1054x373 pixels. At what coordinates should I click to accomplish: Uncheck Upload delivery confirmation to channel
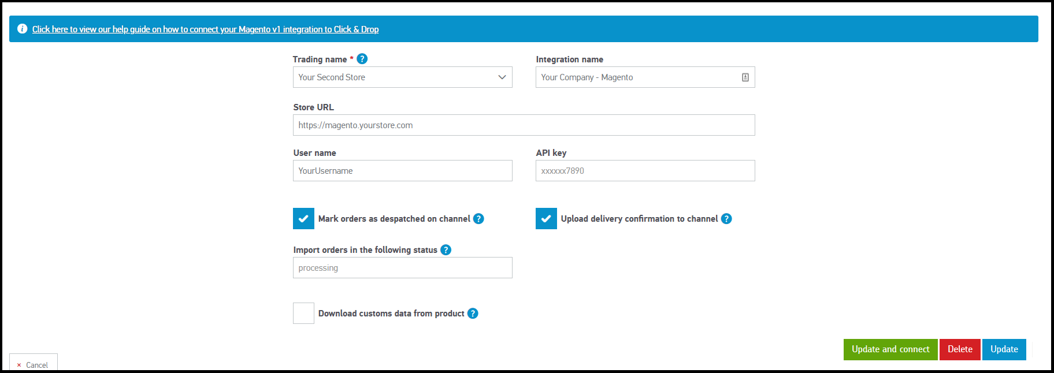[x=546, y=219]
